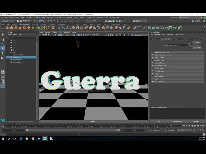206x154 pixels.
Task: Select typeMeshShape1 attribute tab
Action: tap(167, 39)
